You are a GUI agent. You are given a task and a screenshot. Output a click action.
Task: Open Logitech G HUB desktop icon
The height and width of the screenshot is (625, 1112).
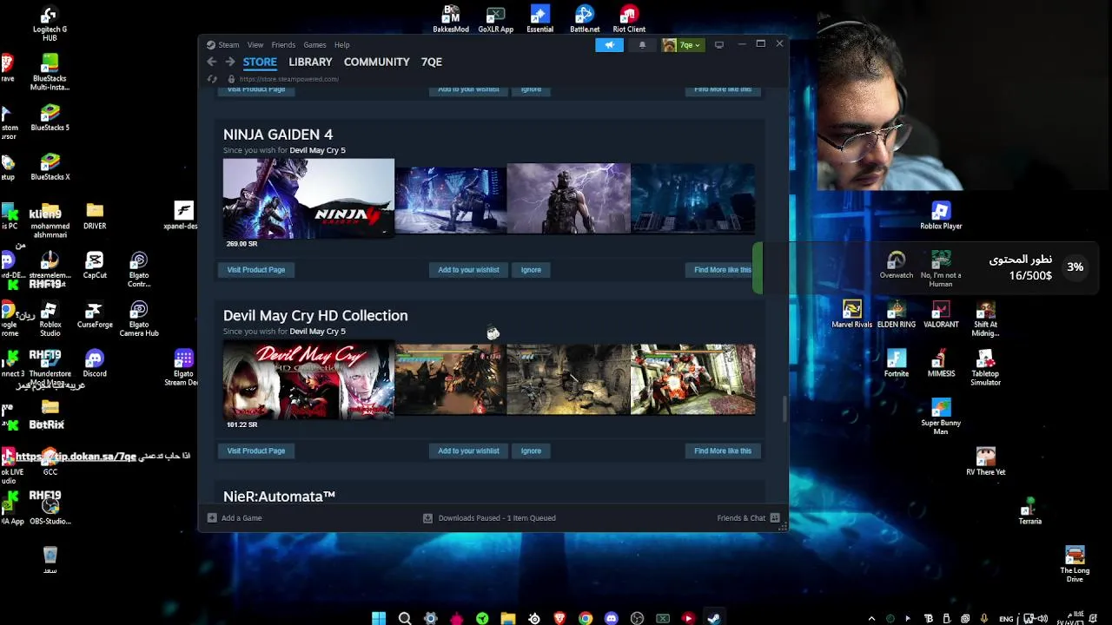(50, 23)
